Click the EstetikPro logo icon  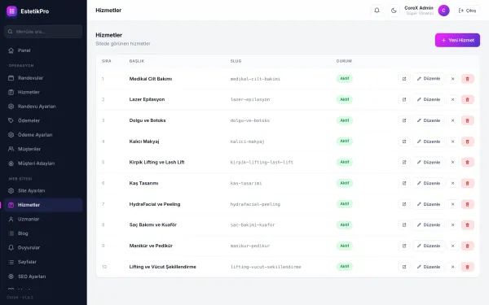point(11,11)
